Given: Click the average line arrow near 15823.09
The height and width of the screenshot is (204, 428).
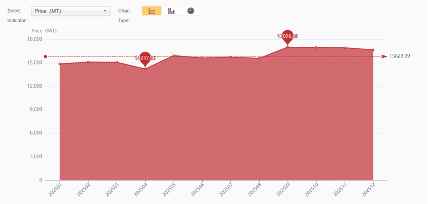Looking at the screenshot, I should pyautogui.click(x=385, y=56).
